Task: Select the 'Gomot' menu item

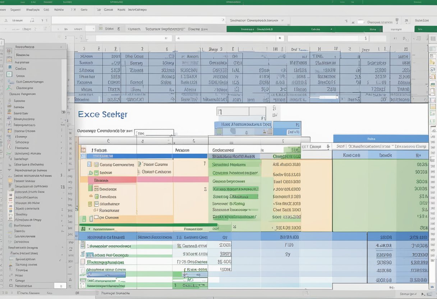Action: (x=109, y=10)
